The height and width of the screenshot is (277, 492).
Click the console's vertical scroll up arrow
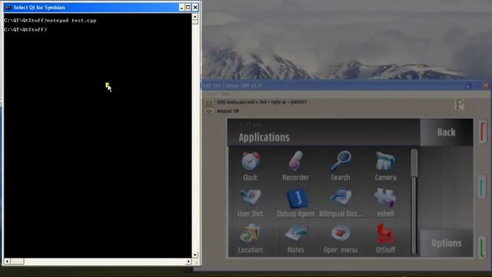pyautogui.click(x=195, y=16)
